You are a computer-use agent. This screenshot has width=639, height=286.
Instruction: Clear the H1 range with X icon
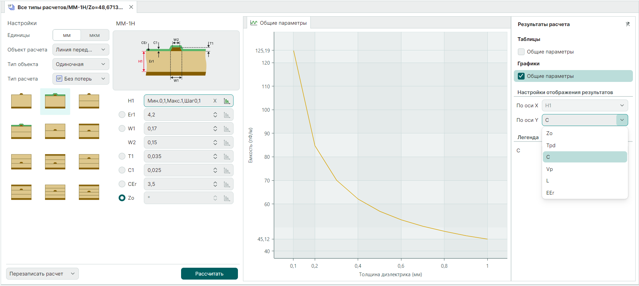(x=215, y=101)
